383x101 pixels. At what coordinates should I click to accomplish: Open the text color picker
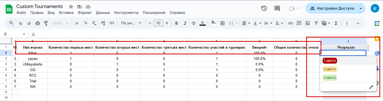click(x=202, y=23)
